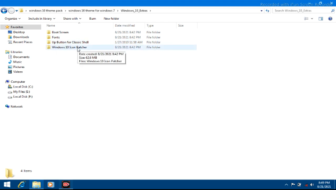Click Computer in navigation pane

coord(18,81)
